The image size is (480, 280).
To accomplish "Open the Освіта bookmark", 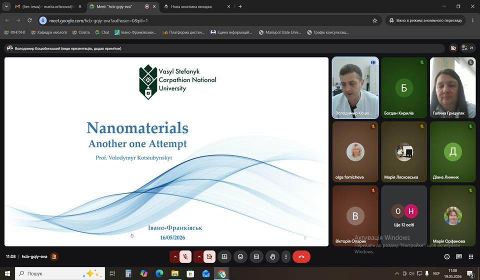I will click(81, 32).
